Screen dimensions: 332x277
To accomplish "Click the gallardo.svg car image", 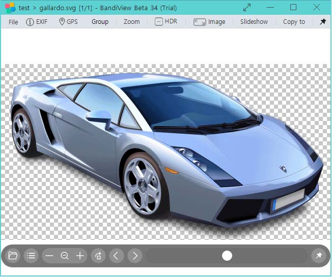I will (166, 151).
